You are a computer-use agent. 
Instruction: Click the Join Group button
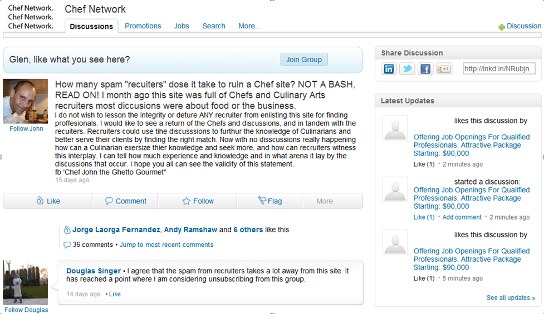click(304, 59)
